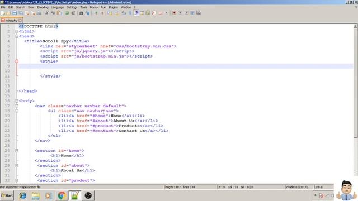This screenshot has width=358, height=201.
Task: Open the Language menu
Action: (58, 7)
